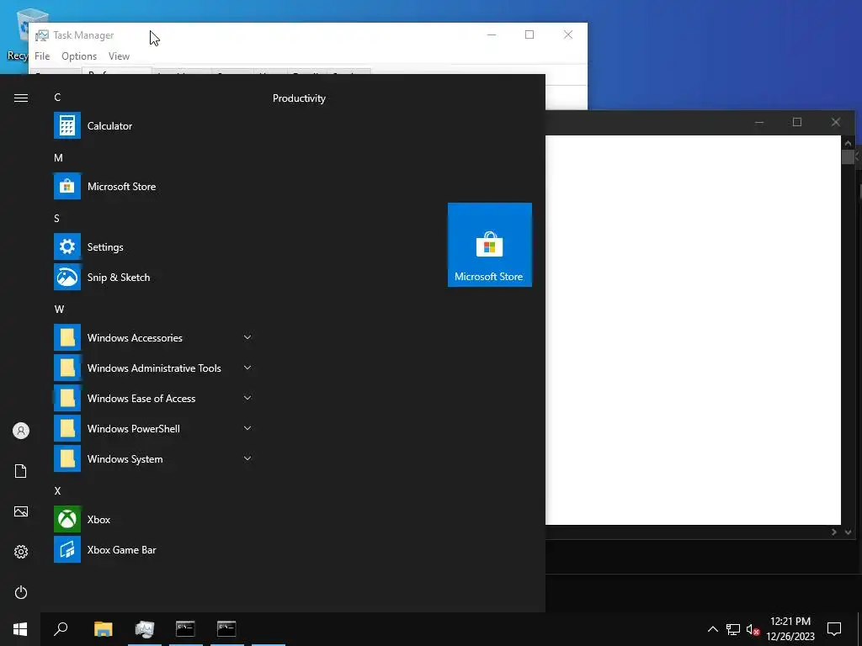Open network status tray icon
This screenshot has width=862, height=646.
tap(733, 629)
